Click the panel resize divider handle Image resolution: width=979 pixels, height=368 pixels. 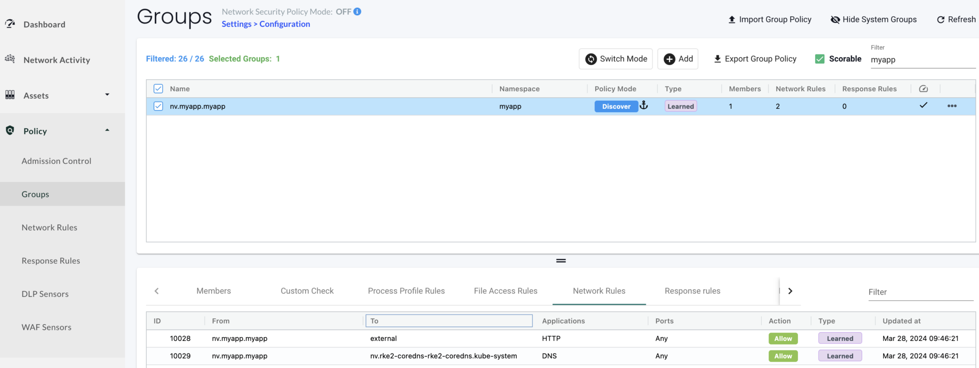[561, 261]
